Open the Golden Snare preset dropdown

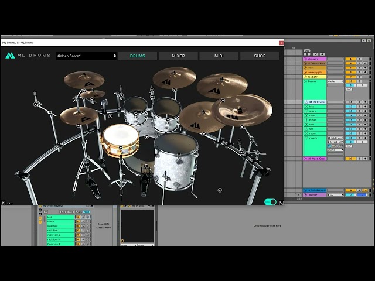(86, 56)
